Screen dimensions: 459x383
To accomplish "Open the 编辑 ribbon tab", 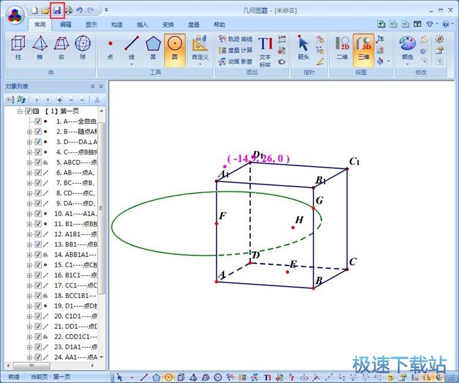I will coord(65,25).
